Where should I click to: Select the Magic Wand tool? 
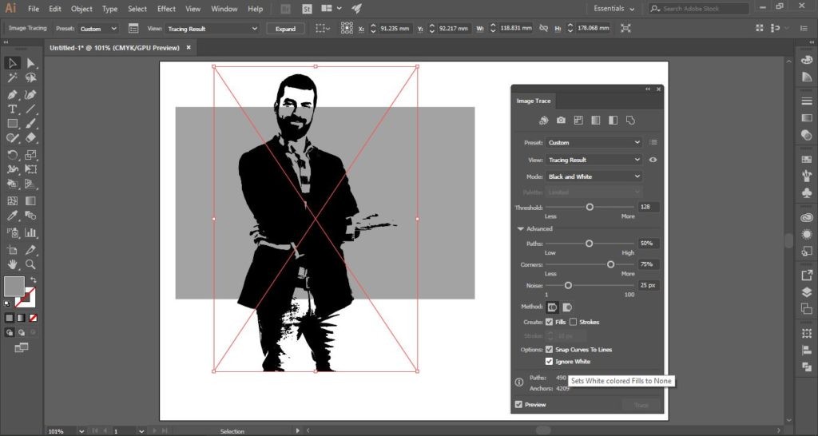click(x=12, y=77)
